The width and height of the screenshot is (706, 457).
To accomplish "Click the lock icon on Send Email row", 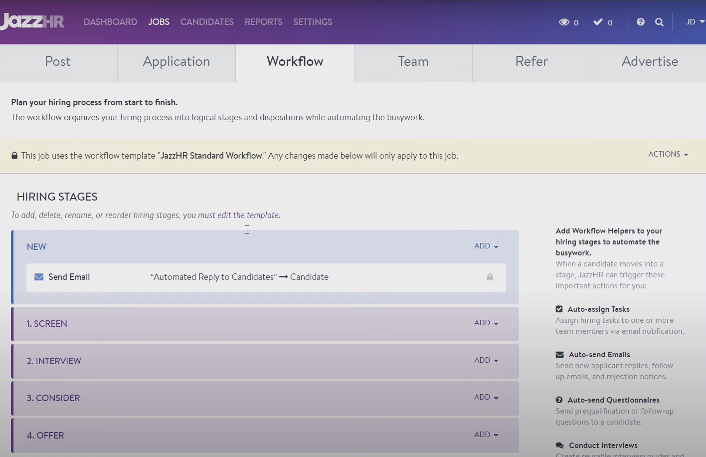I will coord(490,277).
